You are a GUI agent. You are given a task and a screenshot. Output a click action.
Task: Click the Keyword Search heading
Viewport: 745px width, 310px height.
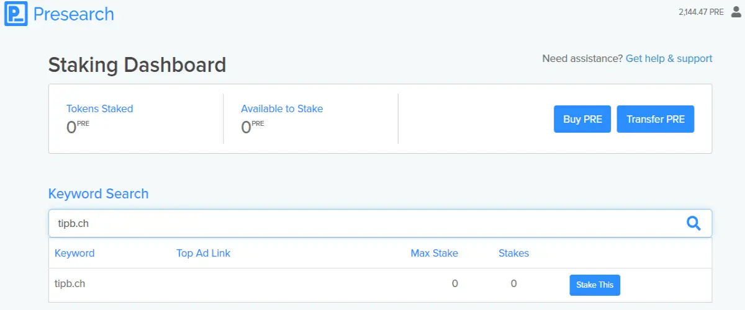tap(98, 193)
